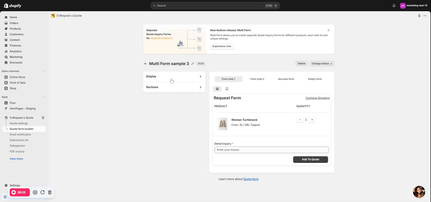Pause the screen recording

35,192
